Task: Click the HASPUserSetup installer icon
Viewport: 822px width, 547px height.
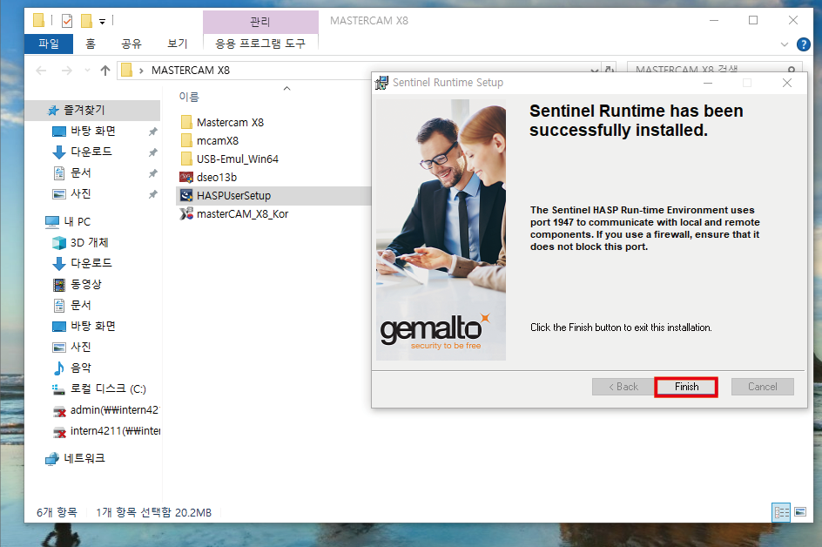Action: 186,196
